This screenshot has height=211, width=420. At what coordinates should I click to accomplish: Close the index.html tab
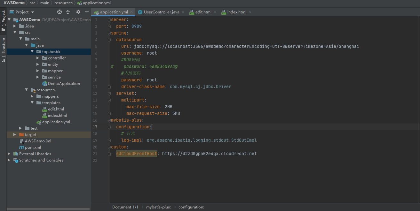250,12
